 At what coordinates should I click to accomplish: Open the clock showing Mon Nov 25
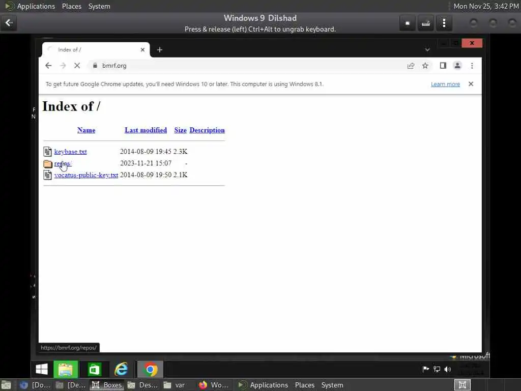click(486, 6)
